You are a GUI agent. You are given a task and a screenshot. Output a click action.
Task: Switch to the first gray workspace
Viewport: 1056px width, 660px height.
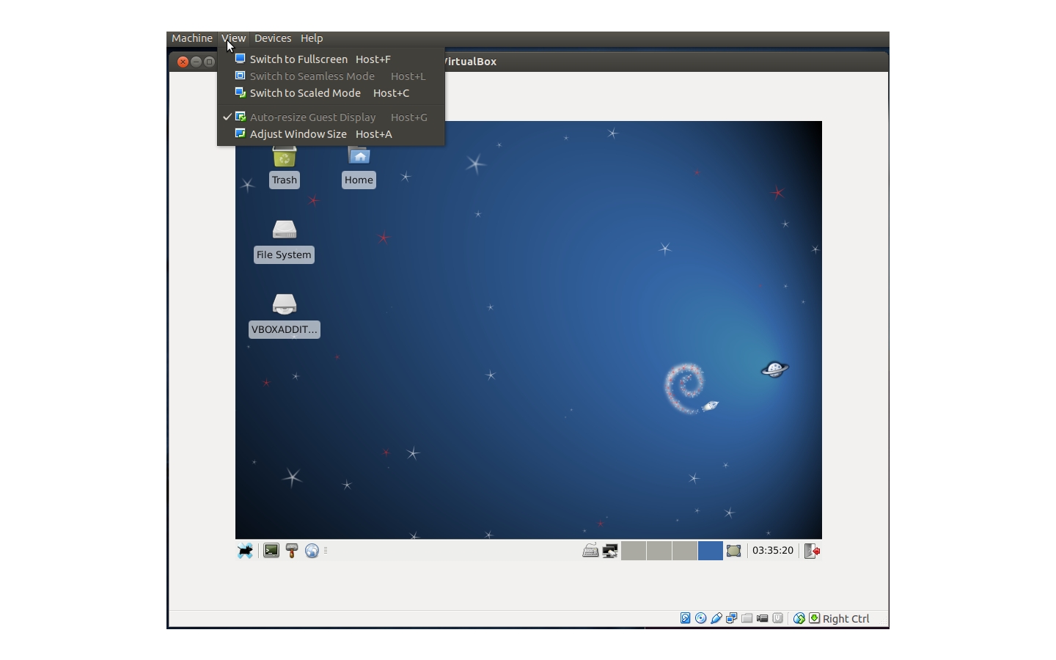634,551
